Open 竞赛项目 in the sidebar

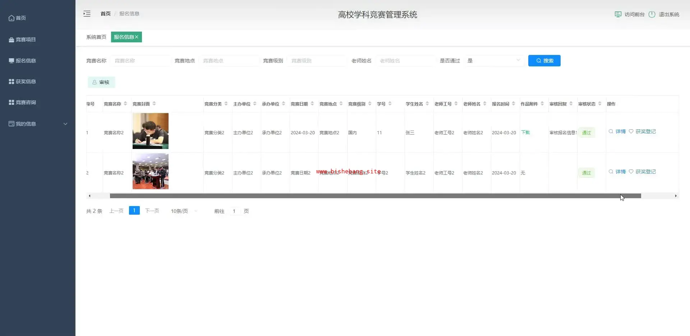point(26,39)
